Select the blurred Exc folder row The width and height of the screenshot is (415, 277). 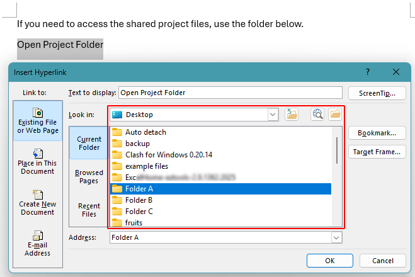(220, 178)
